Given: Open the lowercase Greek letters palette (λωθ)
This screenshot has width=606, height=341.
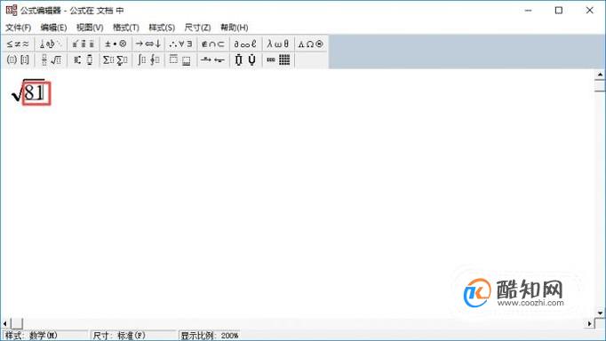Looking at the screenshot, I should point(278,44).
